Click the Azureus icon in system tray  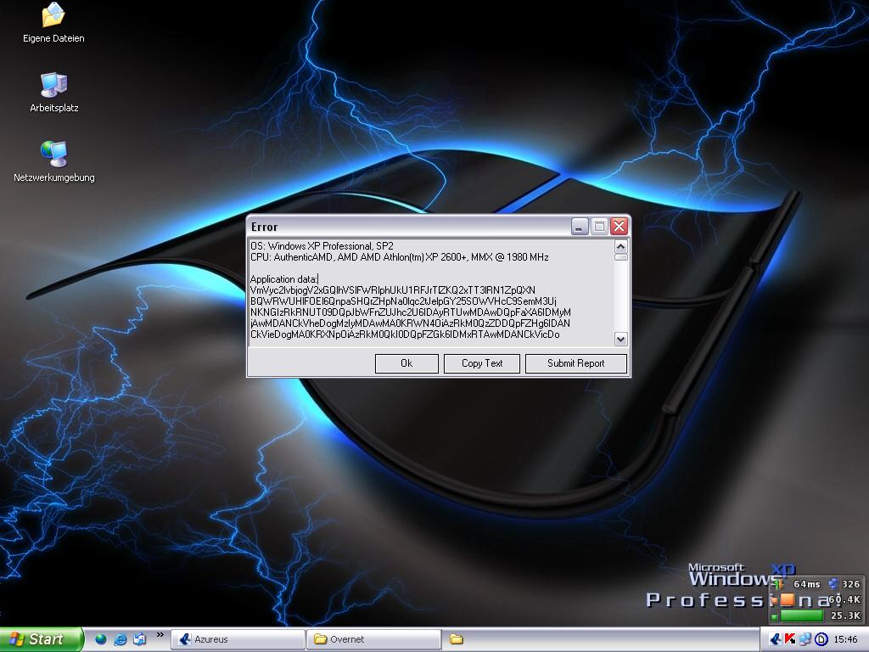[776, 639]
